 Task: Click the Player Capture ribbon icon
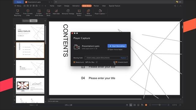[x=100, y=11]
